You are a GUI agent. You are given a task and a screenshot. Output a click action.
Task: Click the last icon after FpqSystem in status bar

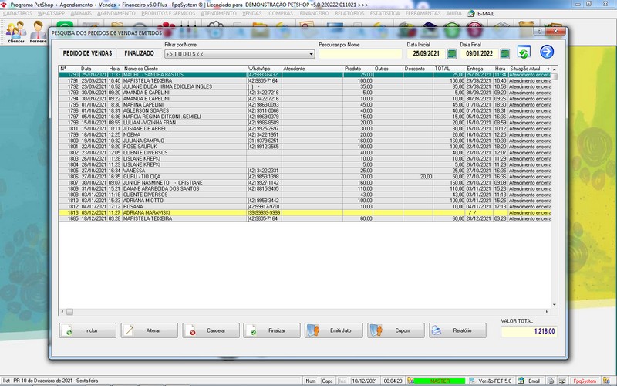click(606, 381)
